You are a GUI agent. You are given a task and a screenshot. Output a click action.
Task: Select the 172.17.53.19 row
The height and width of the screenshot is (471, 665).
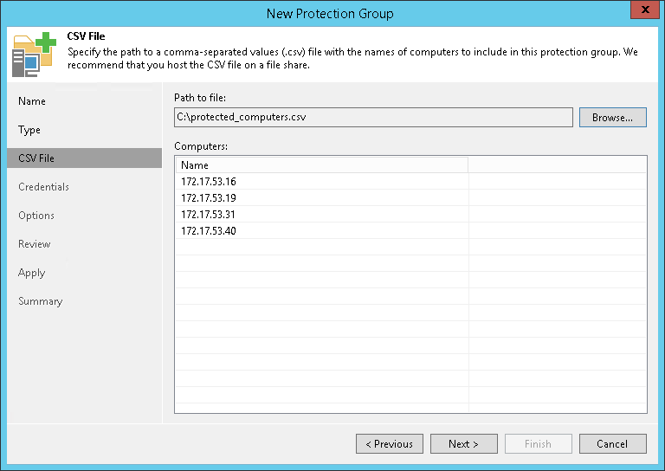click(209, 198)
